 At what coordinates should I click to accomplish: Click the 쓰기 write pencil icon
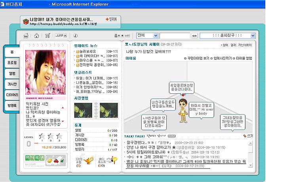click(x=245, y=136)
